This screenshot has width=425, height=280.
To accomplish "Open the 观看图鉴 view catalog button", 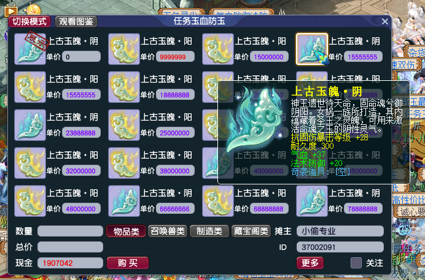I will (76, 21).
